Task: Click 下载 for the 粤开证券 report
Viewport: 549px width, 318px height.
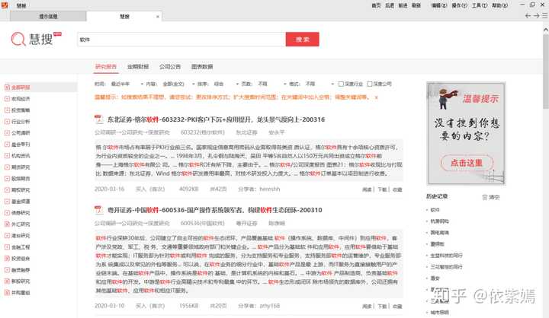Action: 382,306
